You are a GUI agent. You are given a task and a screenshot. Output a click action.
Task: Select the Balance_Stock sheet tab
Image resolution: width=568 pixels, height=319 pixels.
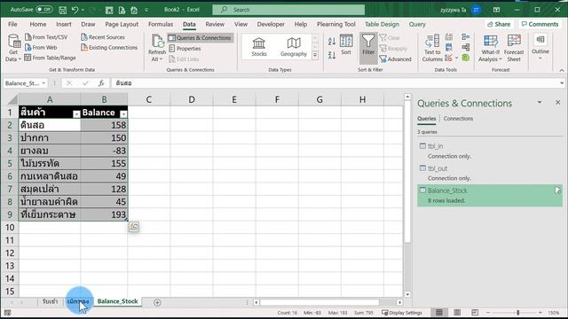[117, 301]
